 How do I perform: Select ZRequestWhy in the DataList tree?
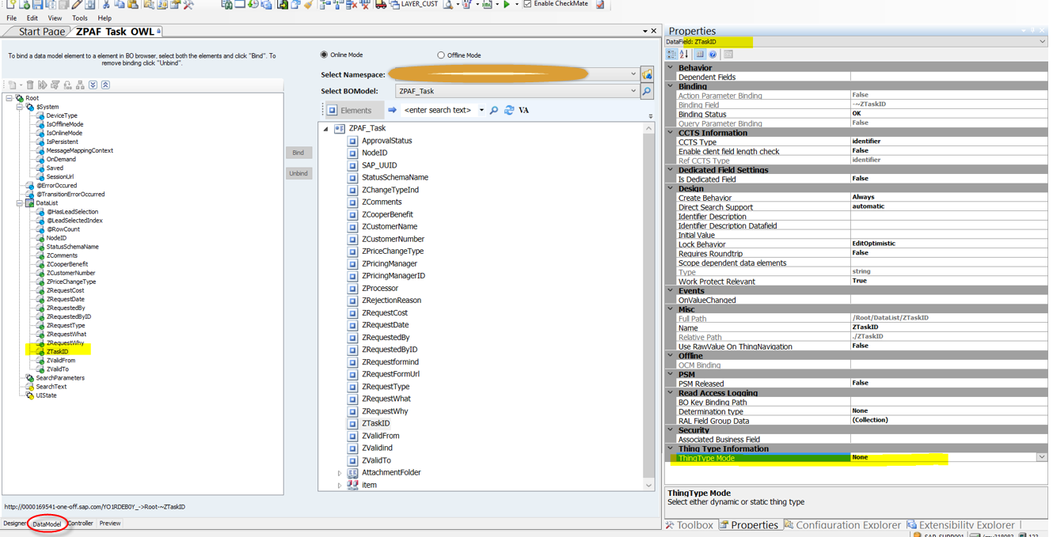point(65,343)
